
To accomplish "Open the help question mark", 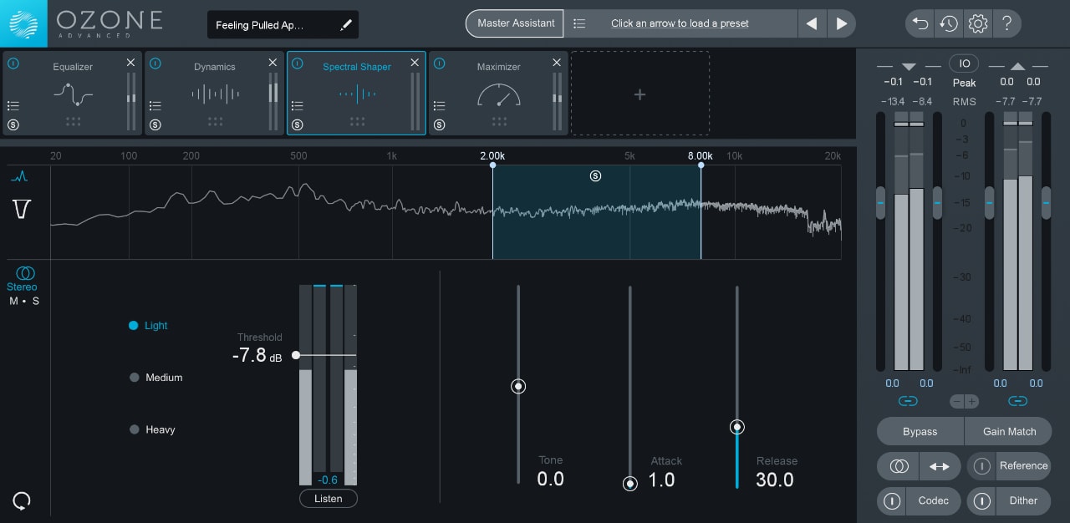I will 1006,23.
